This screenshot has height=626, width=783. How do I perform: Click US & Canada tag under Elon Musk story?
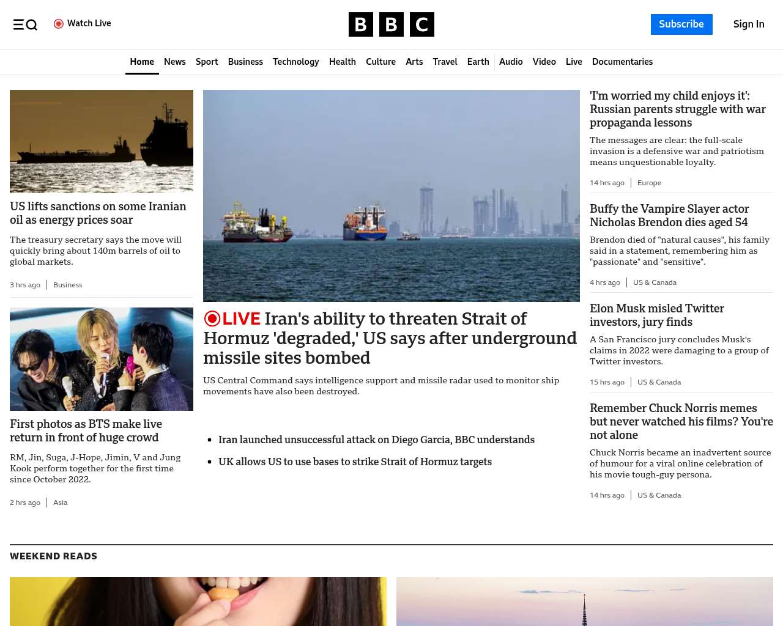(659, 382)
